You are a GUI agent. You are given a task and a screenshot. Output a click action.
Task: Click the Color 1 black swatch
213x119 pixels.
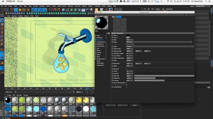click(x=128, y=35)
